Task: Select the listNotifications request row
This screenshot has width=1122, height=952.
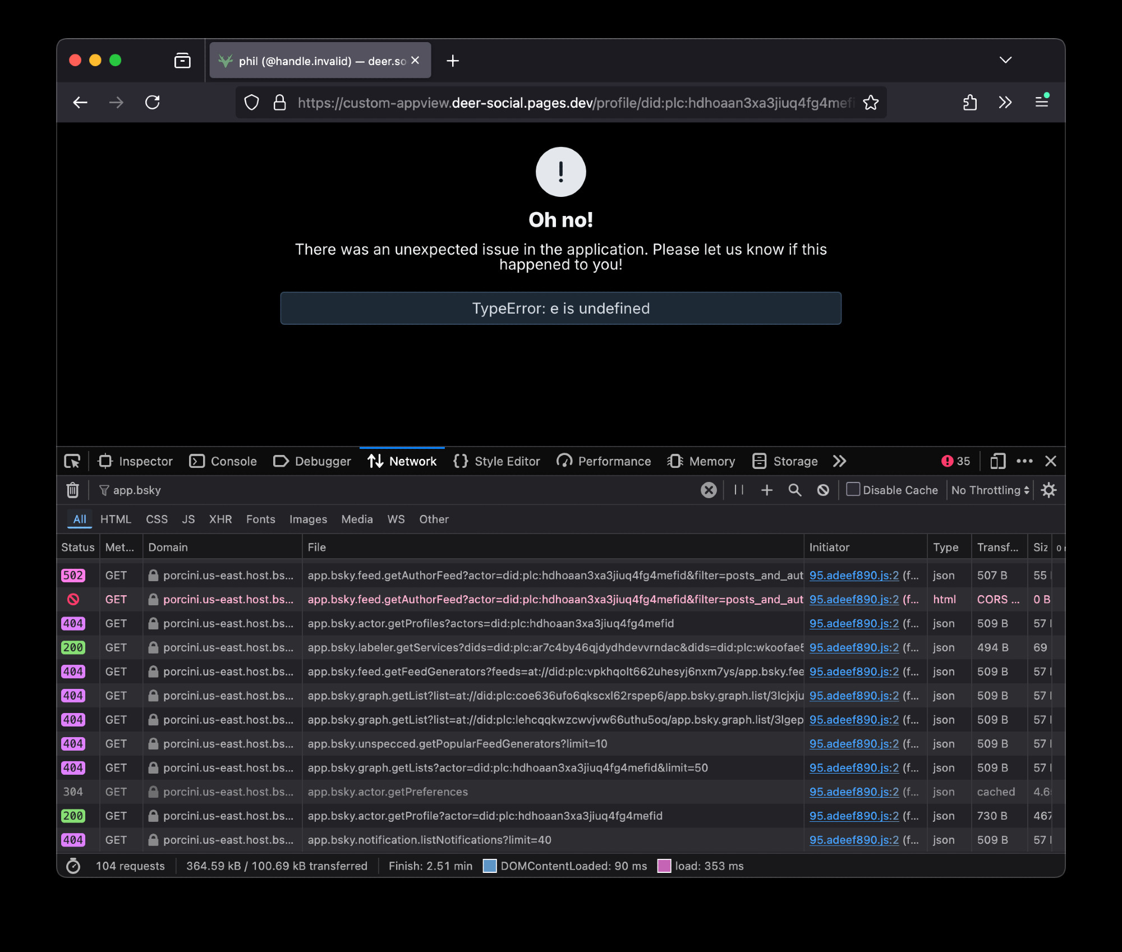Action: (561, 840)
